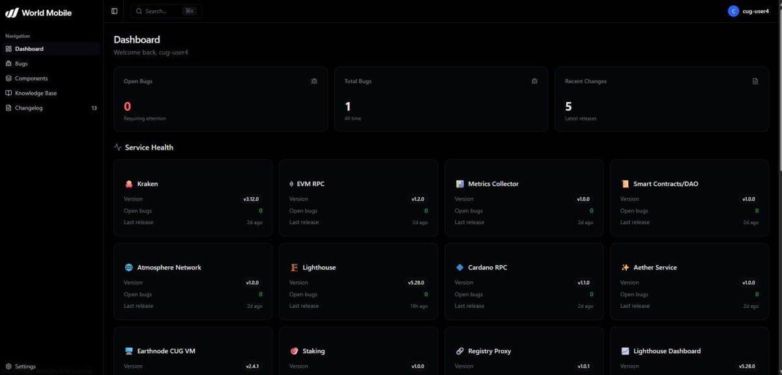Click the Kraken service icon
This screenshot has height=375, width=782.
tap(128, 184)
